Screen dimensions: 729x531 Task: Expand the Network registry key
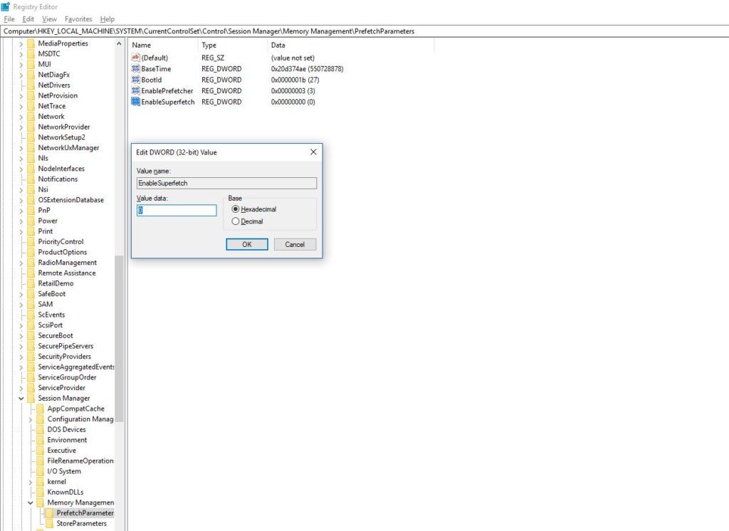tap(20, 116)
